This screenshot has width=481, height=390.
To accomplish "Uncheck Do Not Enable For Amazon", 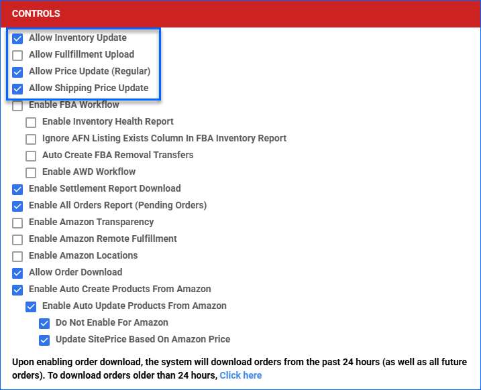I will pyautogui.click(x=44, y=323).
